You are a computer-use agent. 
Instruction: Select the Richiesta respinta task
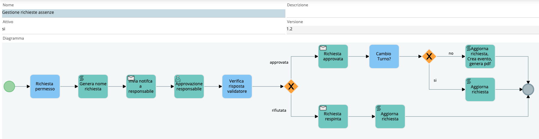tap(333, 116)
